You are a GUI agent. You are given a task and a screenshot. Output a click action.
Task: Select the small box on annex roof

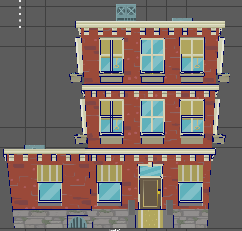pos(35,147)
